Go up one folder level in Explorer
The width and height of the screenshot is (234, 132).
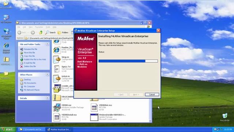click(x=41, y=33)
